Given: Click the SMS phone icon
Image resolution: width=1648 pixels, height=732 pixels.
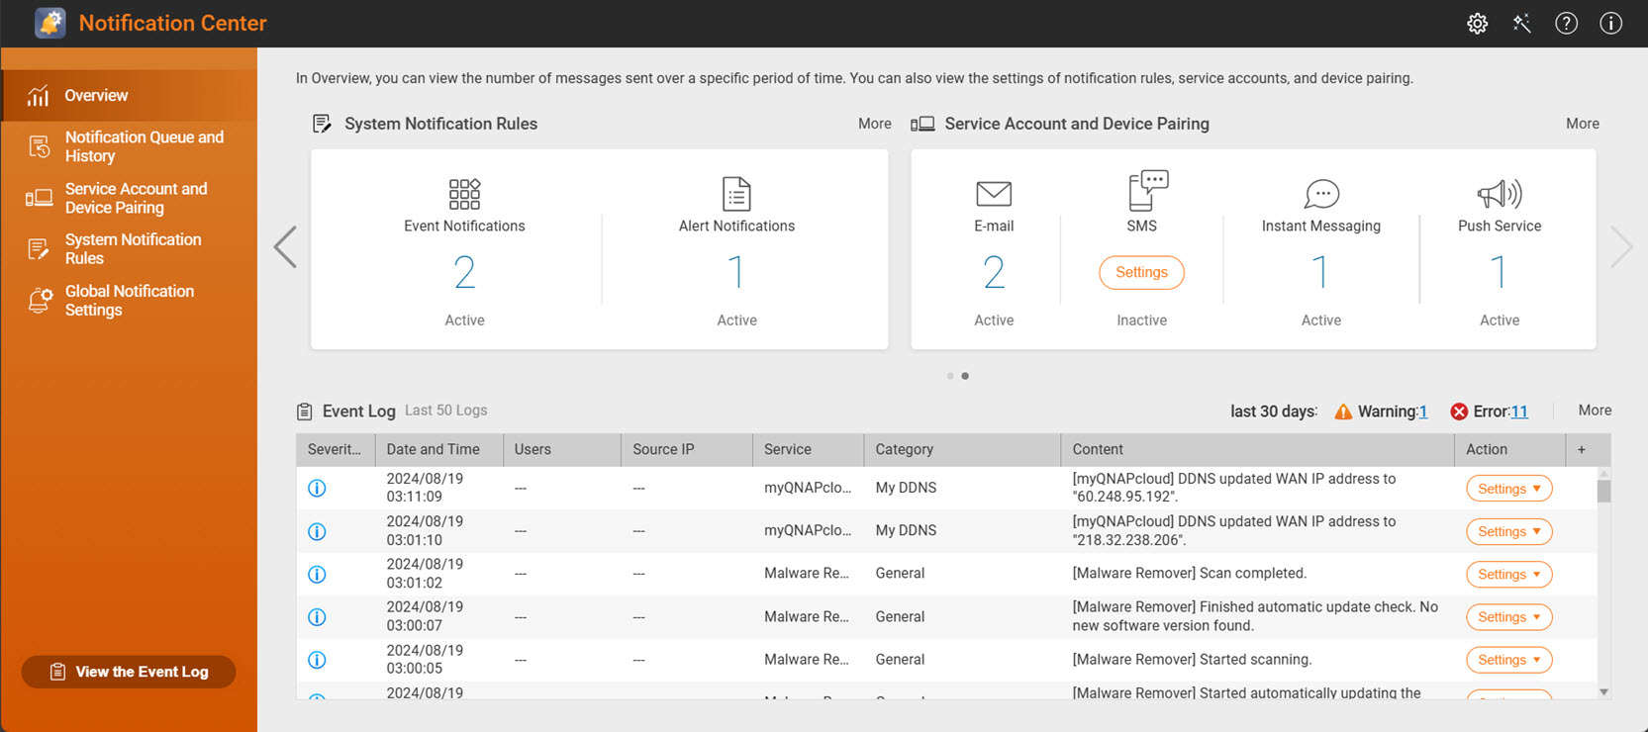Looking at the screenshot, I should [x=1148, y=191].
